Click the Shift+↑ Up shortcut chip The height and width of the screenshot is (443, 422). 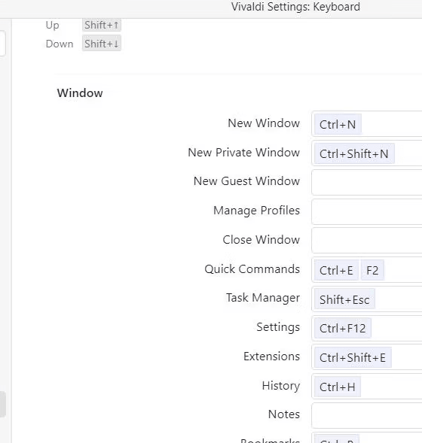point(102,25)
